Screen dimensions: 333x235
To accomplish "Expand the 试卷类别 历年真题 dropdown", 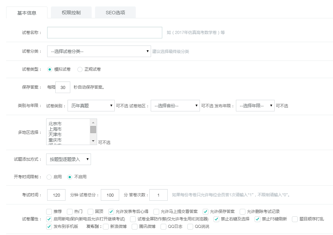I will point(91,106).
